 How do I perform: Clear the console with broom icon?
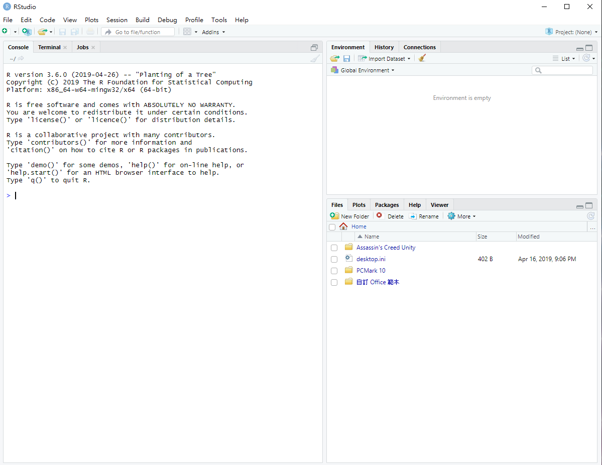[x=315, y=58]
